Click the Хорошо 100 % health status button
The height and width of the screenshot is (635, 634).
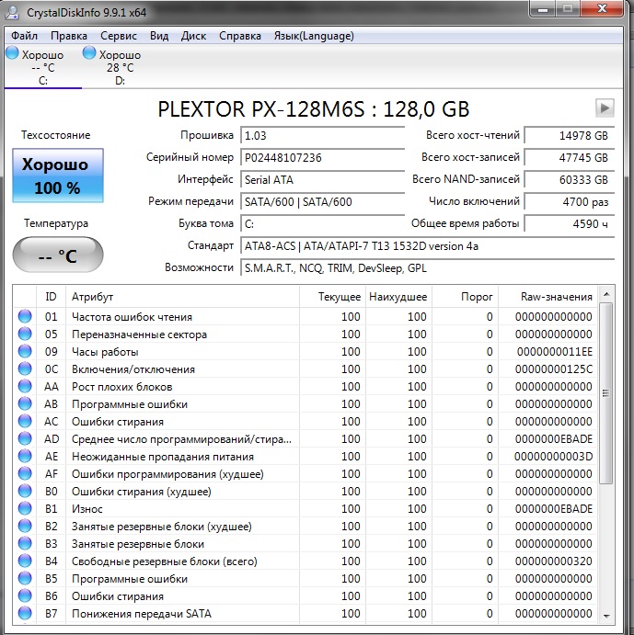click(58, 176)
